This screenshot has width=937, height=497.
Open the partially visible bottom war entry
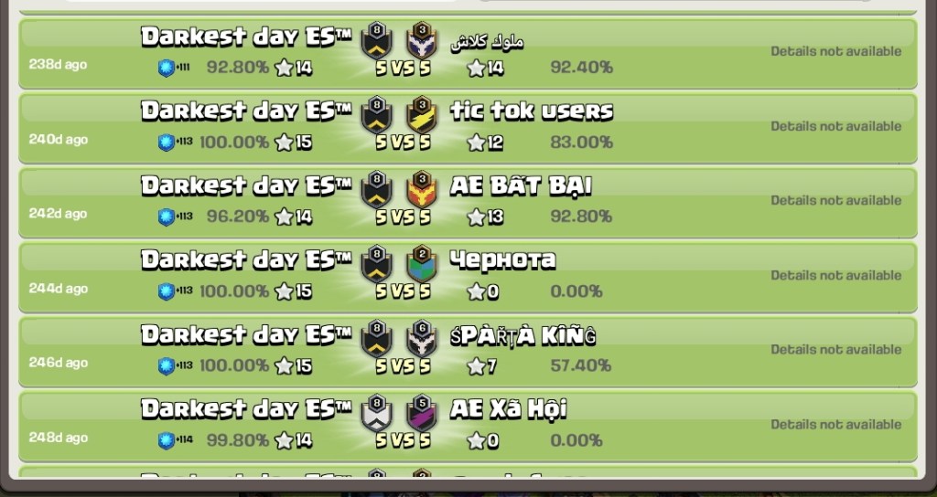click(x=468, y=472)
